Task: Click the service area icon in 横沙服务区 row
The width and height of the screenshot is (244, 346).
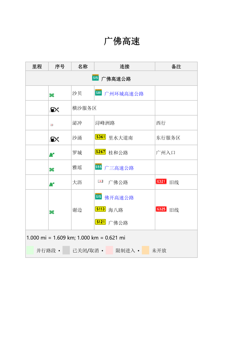Action: click(x=54, y=109)
